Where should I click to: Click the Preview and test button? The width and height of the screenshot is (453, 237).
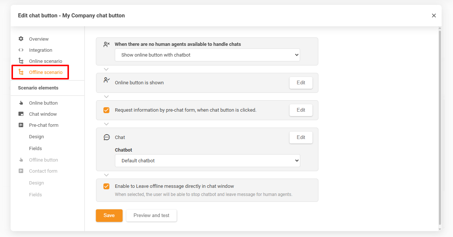pyautogui.click(x=151, y=216)
